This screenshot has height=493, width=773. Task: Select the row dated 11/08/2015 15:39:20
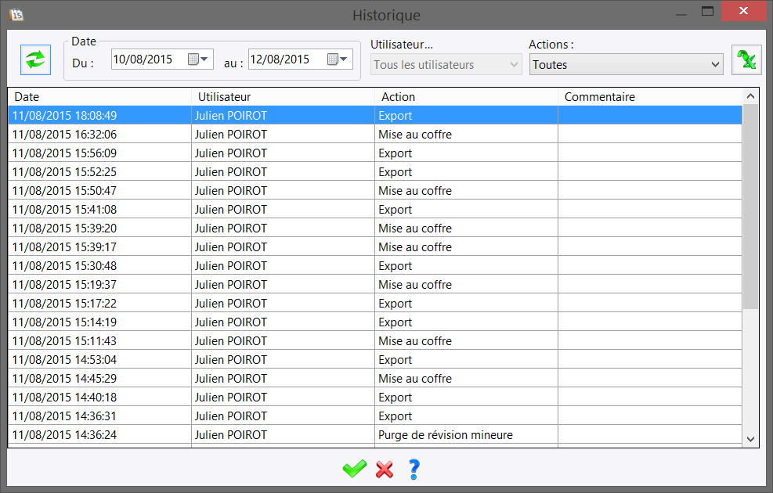[375, 228]
